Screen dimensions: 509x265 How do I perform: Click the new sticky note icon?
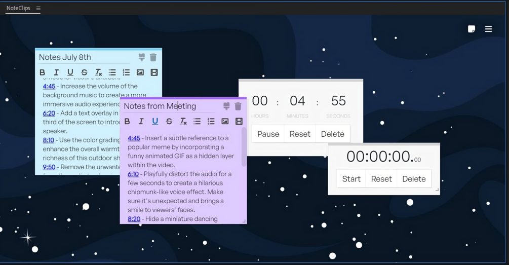click(x=472, y=29)
